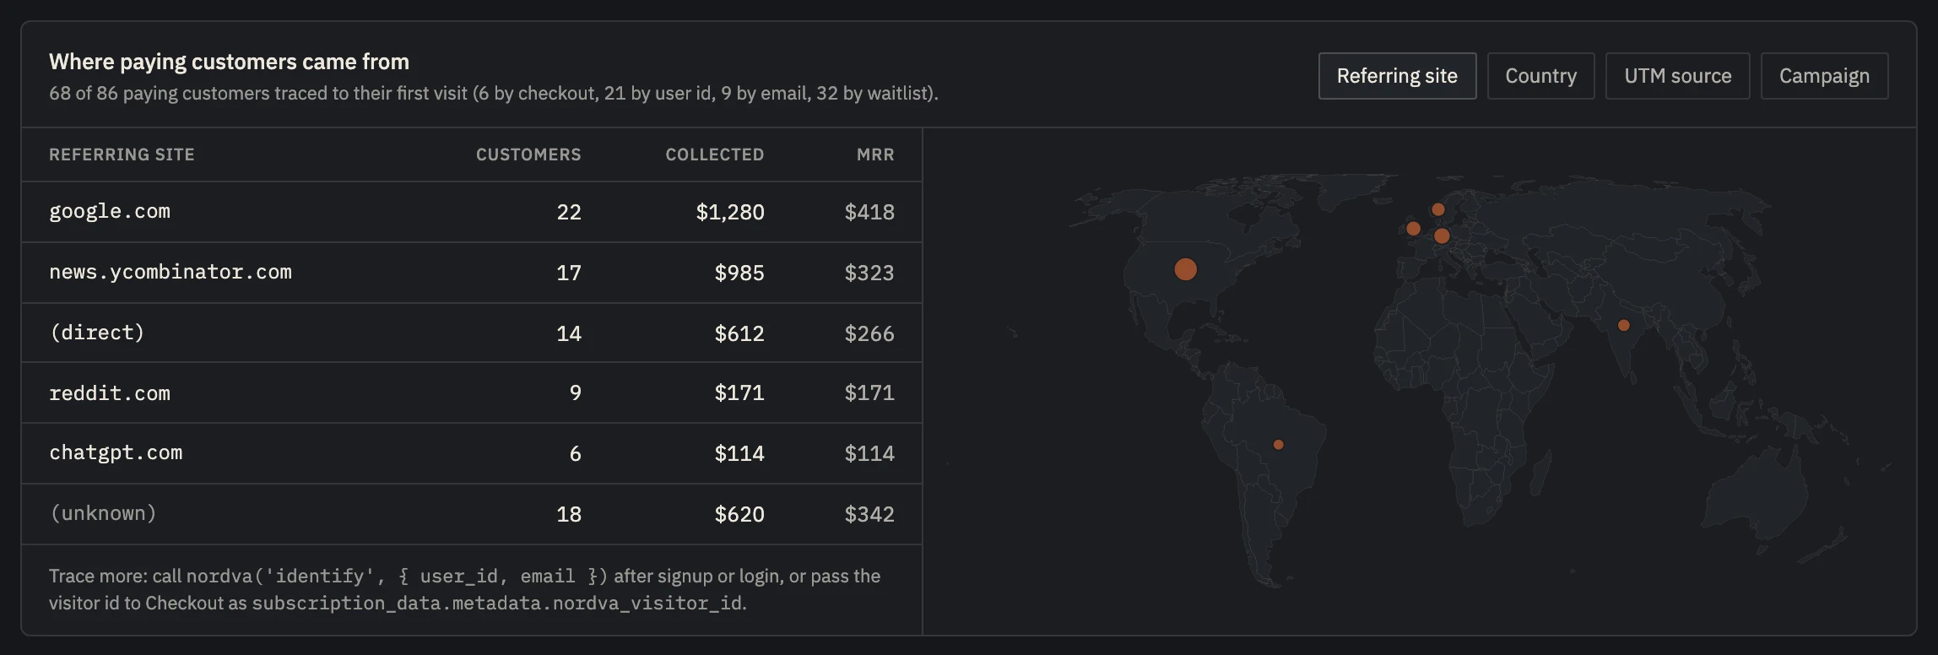
Task: Click the MRR column header
Action: click(x=875, y=154)
